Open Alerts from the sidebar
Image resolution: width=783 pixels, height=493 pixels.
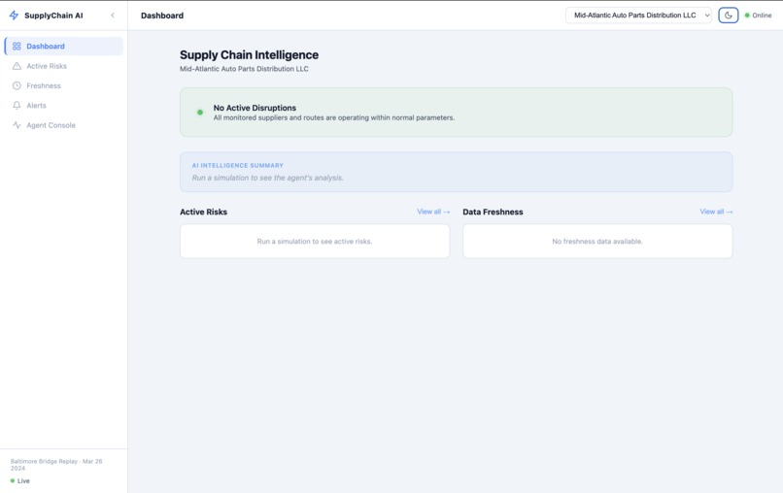(x=63, y=105)
